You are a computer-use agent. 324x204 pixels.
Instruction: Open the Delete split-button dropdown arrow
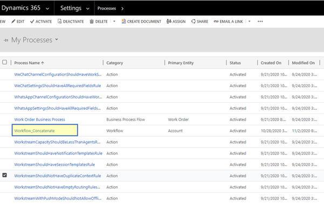coord(114,21)
